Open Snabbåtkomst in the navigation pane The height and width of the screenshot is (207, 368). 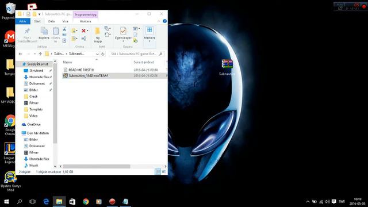point(37,64)
